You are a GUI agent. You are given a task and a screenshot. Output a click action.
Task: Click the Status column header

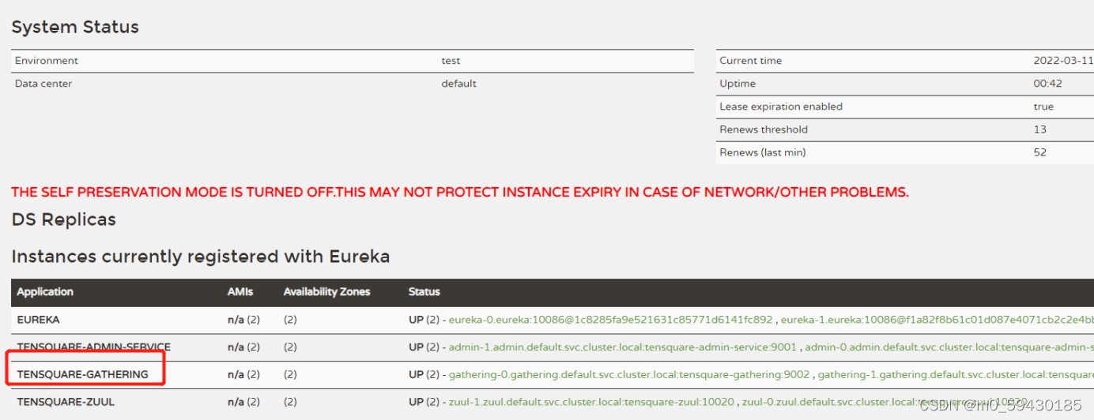(x=424, y=292)
